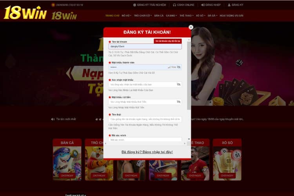Image resolution: width=294 pixels, height=196 pixels.
Task: Click the Tin tức mới nhất label
Action: coord(66,119)
